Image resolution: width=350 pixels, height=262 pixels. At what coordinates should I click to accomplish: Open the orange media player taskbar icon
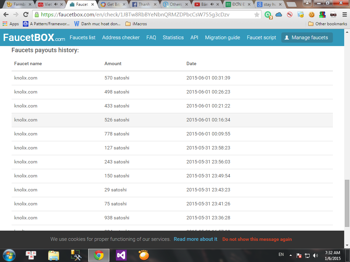[144, 255]
